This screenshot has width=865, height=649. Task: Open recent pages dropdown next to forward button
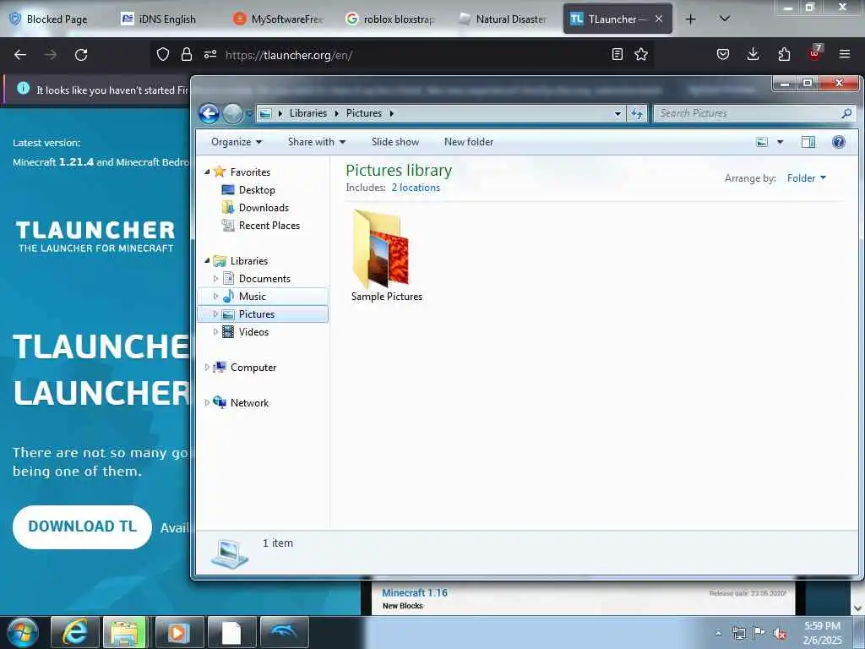(x=249, y=114)
